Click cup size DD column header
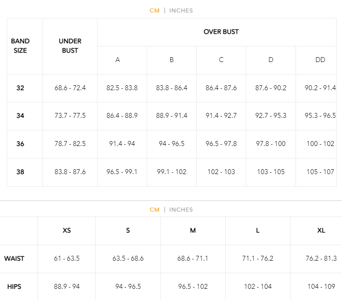Image resolution: width=342 pixels, height=300 pixels. [x=320, y=60]
